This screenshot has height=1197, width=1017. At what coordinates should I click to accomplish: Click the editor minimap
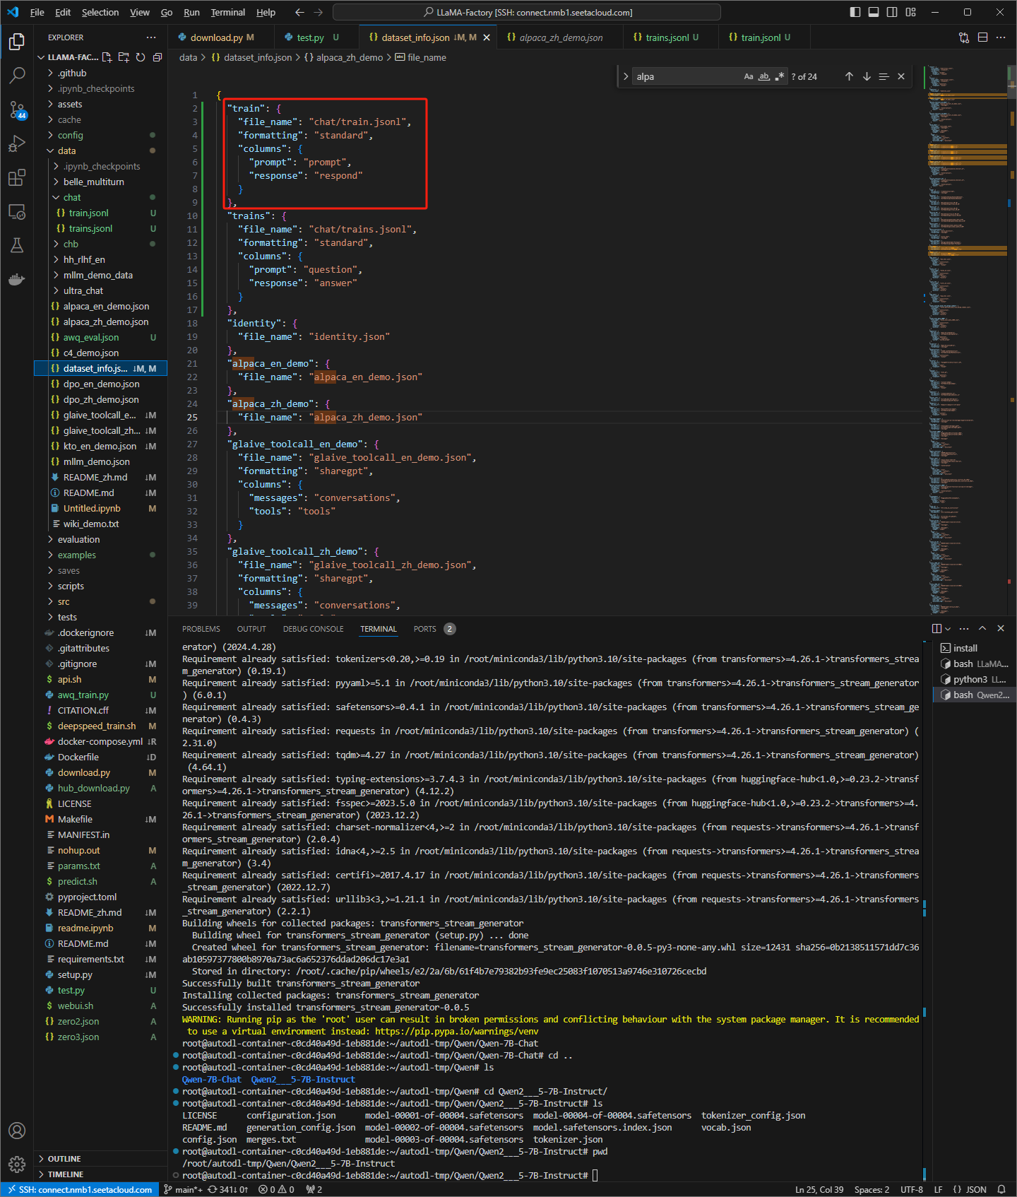968,339
